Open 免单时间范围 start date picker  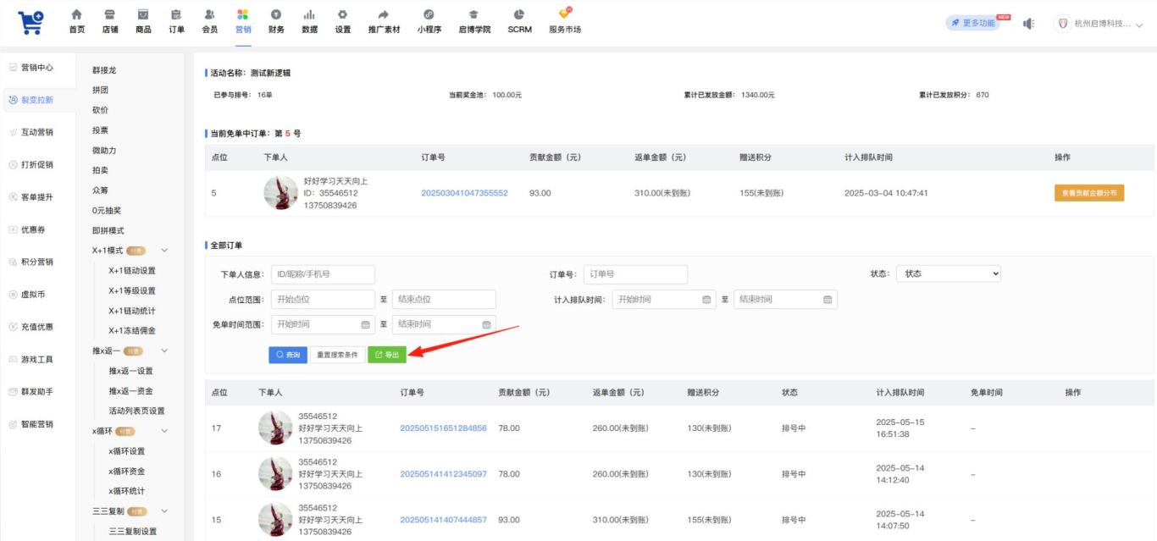click(323, 324)
